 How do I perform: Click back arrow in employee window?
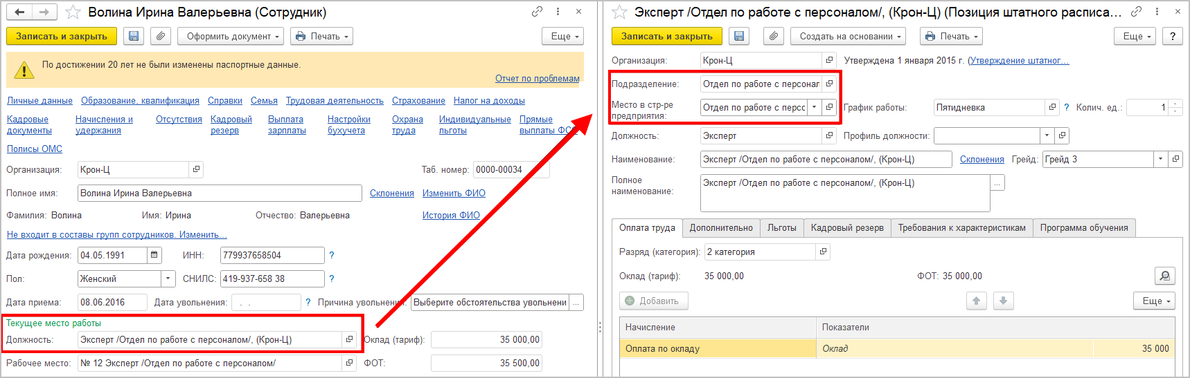pos(19,12)
